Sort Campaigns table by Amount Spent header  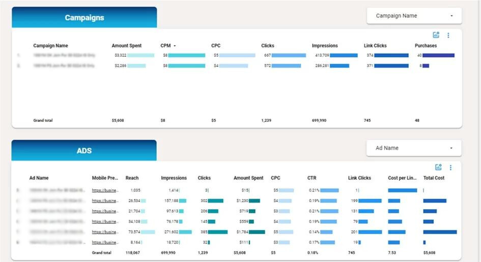(127, 46)
